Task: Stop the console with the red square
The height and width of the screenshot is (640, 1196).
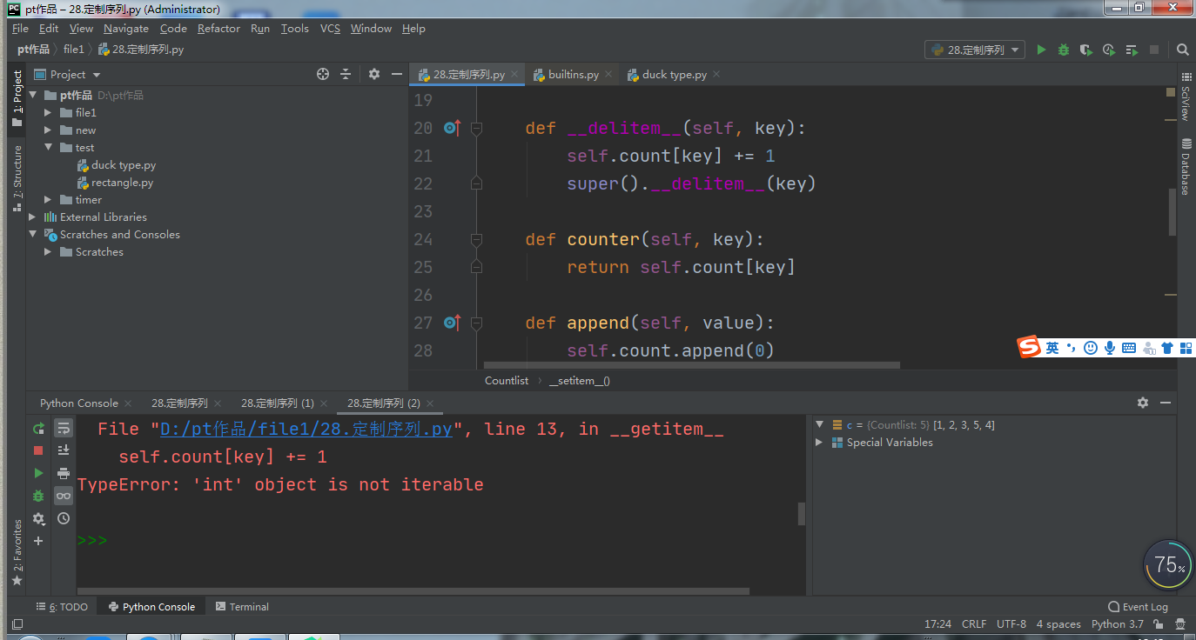Action: coord(38,450)
